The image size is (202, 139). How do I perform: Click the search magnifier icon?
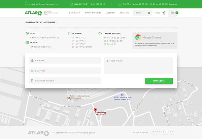149,13
